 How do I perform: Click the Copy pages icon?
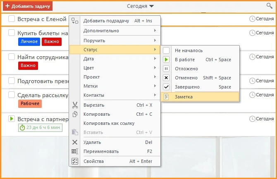75,114
